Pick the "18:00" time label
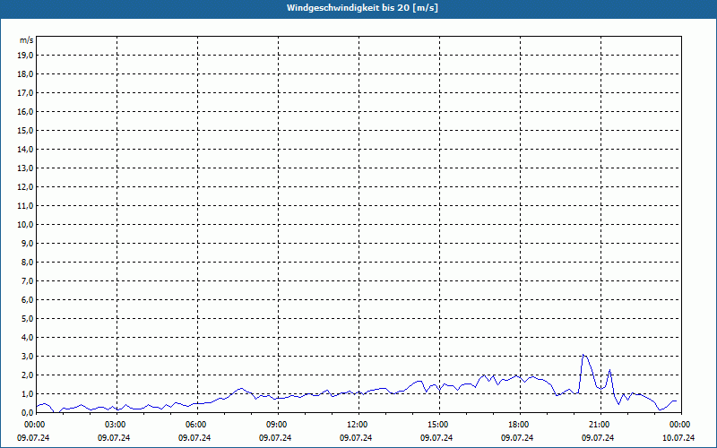Screen dimensions: 717x448 519,425
